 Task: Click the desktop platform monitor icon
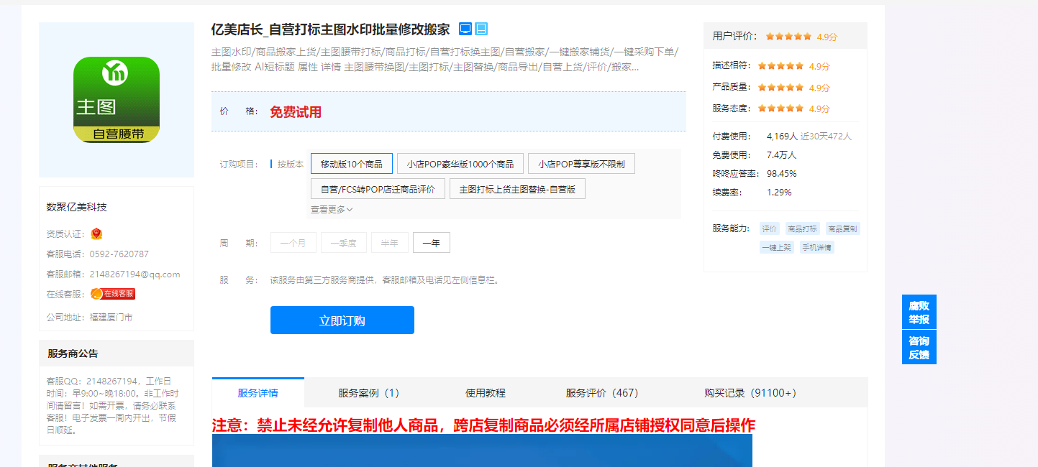pos(465,29)
